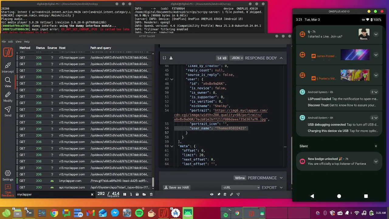This screenshot has width=389, height=219.
Task: Toggle the eye icon in the detail footer
Action: 212,194
